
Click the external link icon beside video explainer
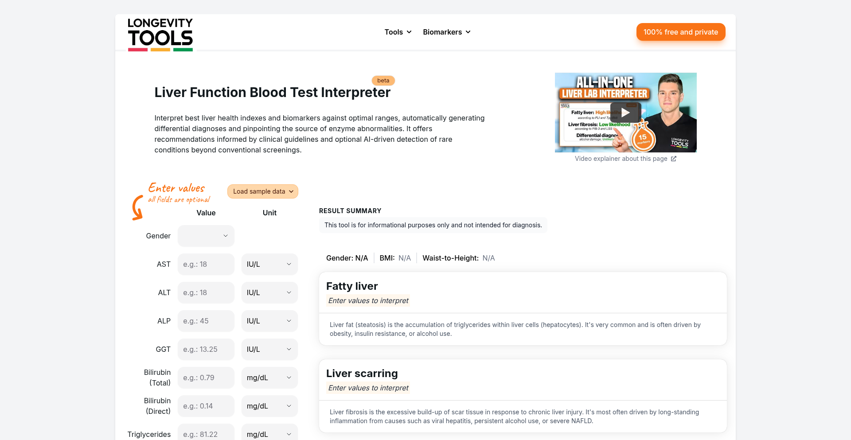pyautogui.click(x=674, y=159)
